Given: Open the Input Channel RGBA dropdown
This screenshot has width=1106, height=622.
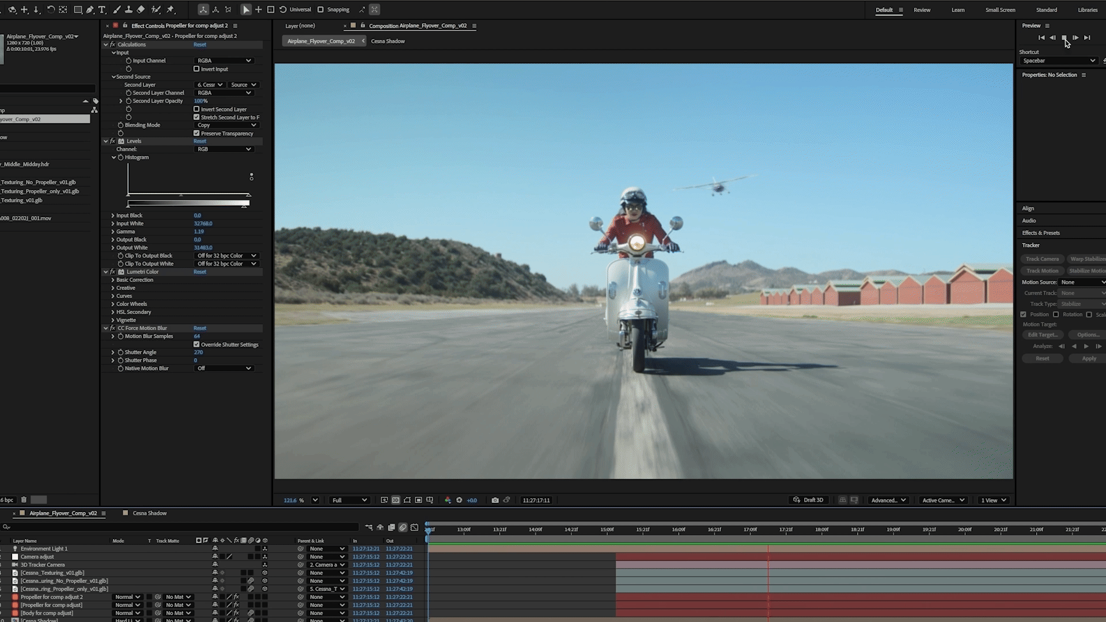Looking at the screenshot, I should tap(225, 60).
